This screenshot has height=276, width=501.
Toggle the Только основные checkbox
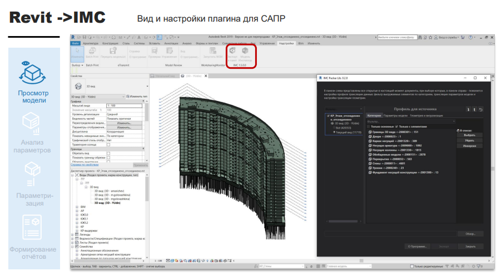click(x=369, y=126)
